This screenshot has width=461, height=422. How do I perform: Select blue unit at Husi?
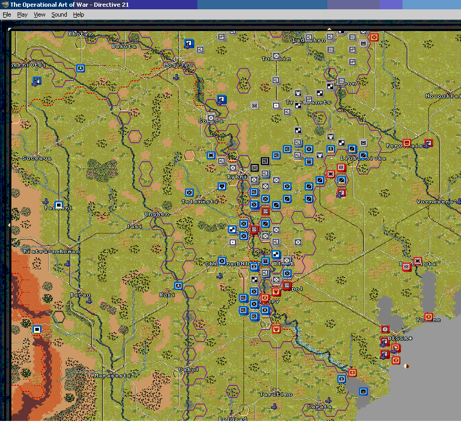point(178,286)
